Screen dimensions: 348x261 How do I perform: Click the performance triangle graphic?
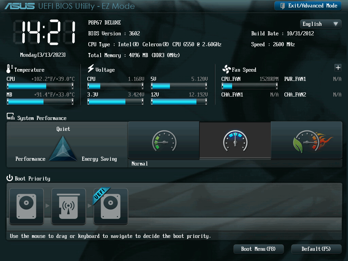tap(63, 148)
